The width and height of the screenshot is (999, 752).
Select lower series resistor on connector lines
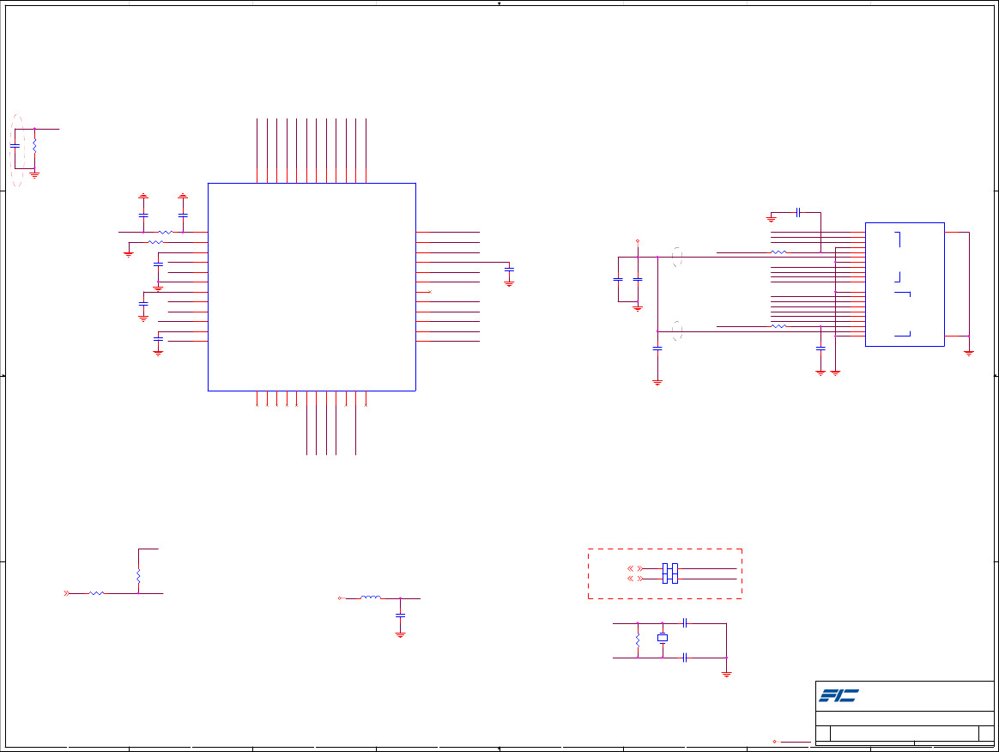[778, 326]
